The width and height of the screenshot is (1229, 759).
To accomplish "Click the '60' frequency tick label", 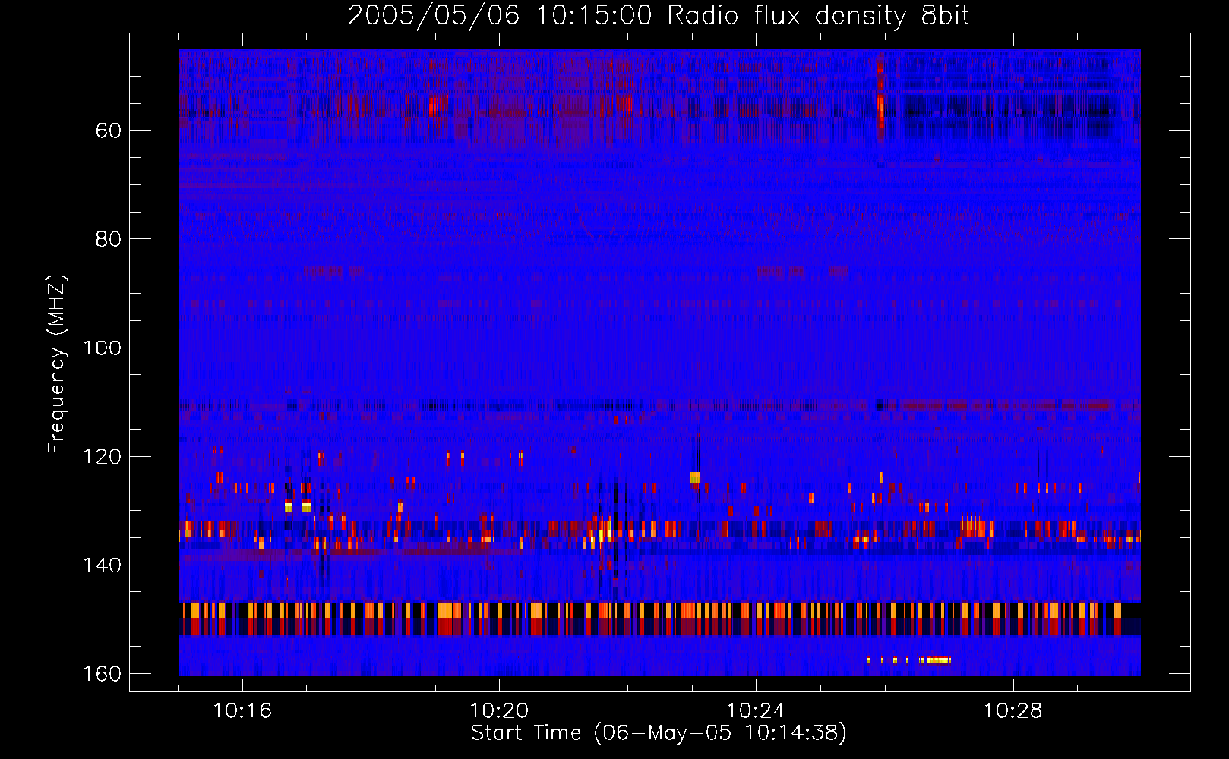I will [x=109, y=131].
